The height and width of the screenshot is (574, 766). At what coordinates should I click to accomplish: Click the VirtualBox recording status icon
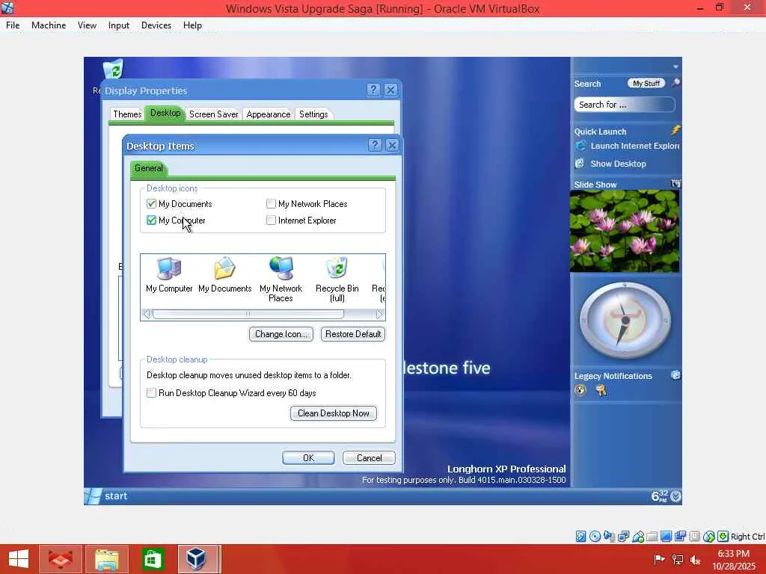(x=680, y=537)
